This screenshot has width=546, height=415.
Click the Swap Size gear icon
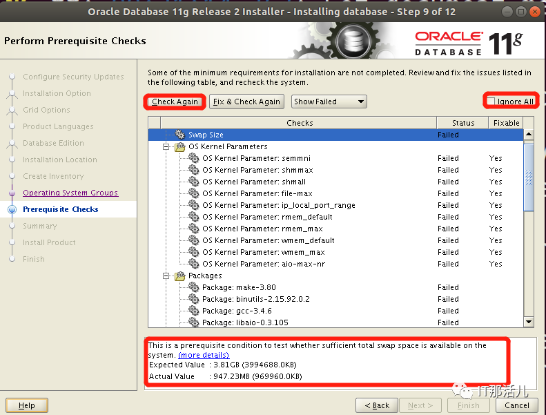click(x=179, y=135)
